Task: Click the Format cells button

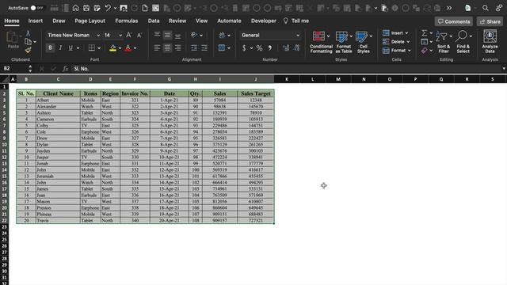Action: (397, 51)
